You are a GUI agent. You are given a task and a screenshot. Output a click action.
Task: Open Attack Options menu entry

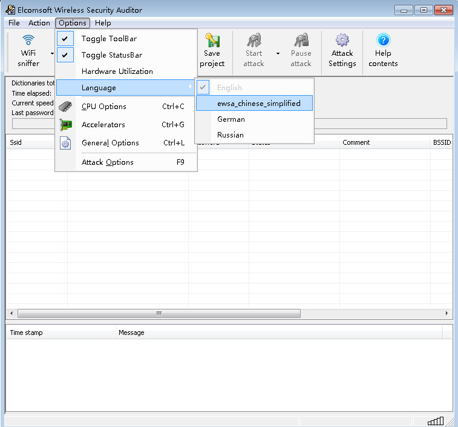pos(126,162)
